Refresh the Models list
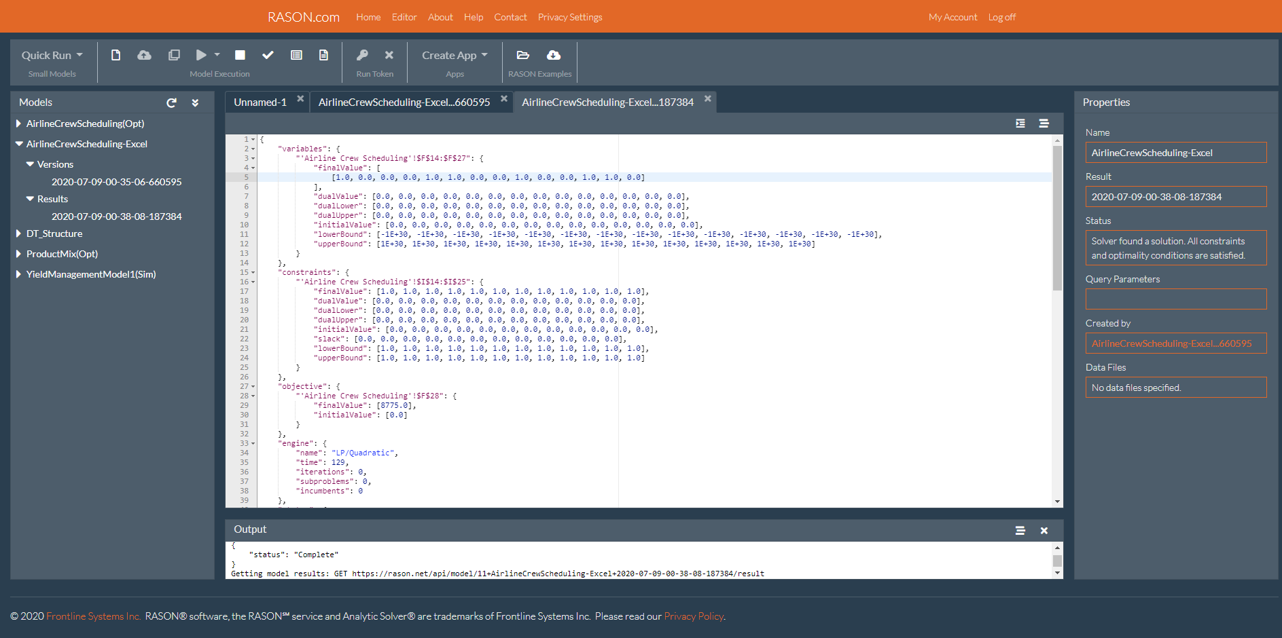Screen dimensions: 1282x638 click(171, 102)
